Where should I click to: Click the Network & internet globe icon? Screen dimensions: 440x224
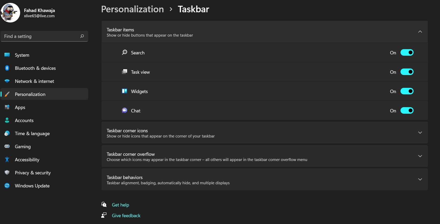[7, 81]
